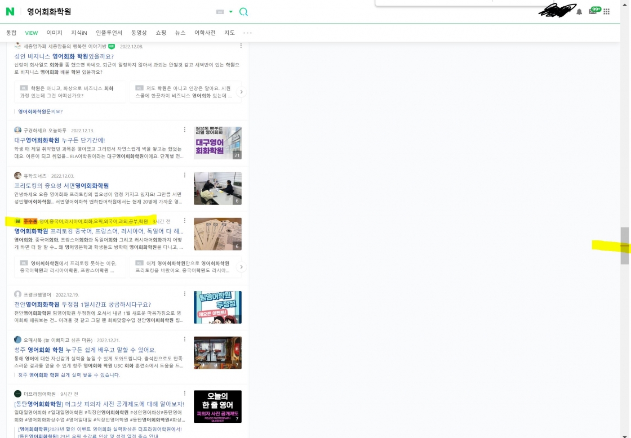Open the notifications bell

coord(579,12)
